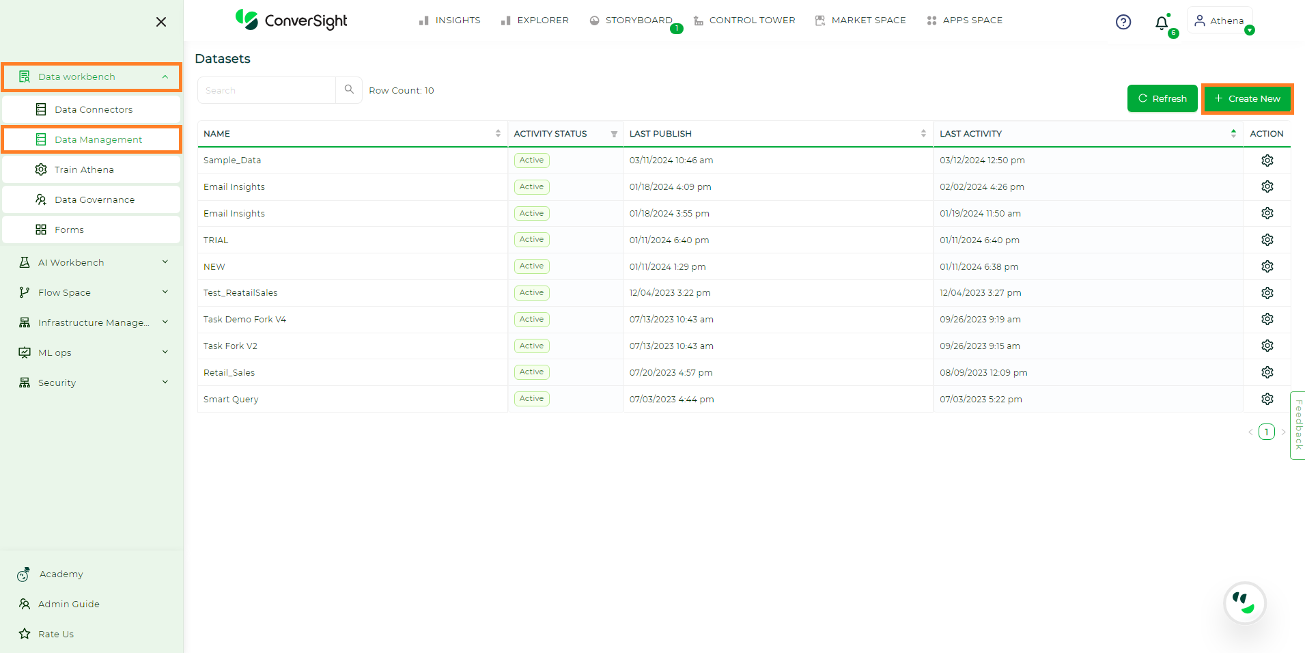Image resolution: width=1305 pixels, height=653 pixels.
Task: Click the Rate Us star icon
Action: [x=25, y=633]
